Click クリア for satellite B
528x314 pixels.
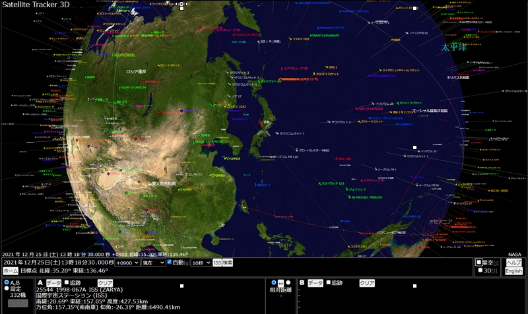pos(367,283)
